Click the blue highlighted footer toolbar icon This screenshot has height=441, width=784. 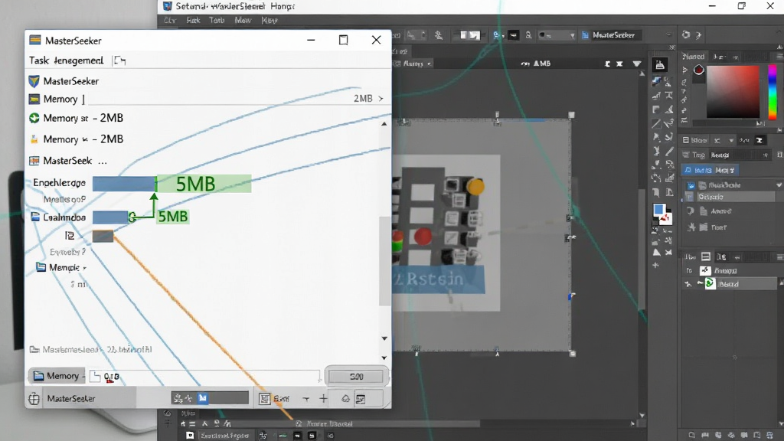(x=202, y=398)
